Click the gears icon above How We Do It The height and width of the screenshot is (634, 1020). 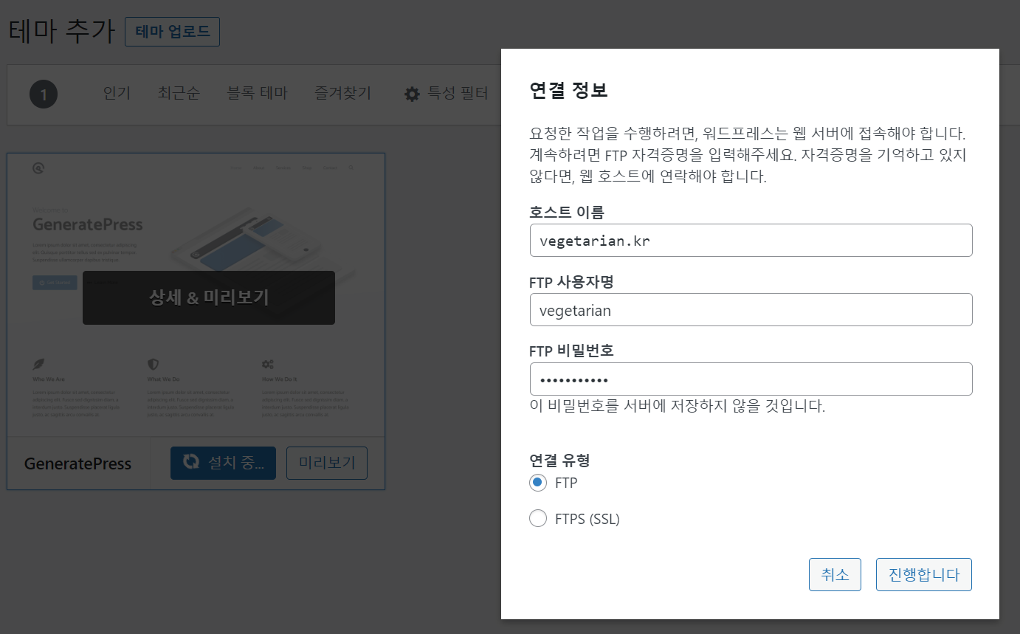tap(268, 364)
